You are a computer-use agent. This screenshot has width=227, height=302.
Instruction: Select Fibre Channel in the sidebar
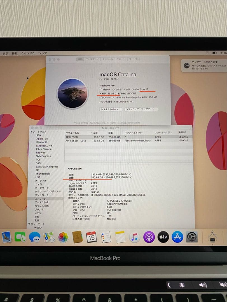pos(44,149)
